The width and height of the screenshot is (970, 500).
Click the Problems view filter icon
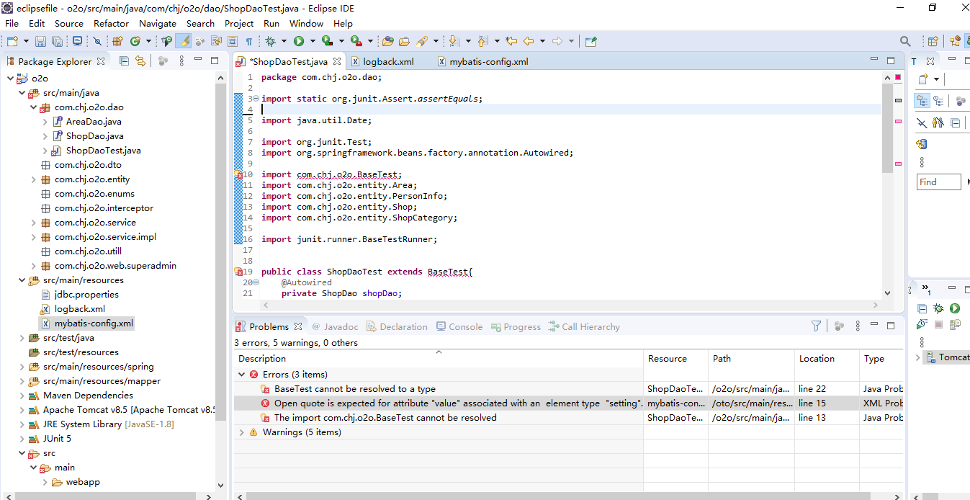click(x=816, y=326)
